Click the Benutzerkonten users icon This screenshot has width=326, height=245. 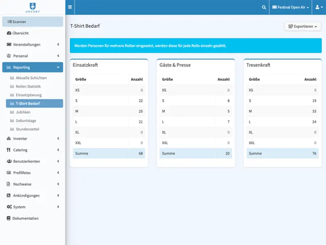click(9, 161)
